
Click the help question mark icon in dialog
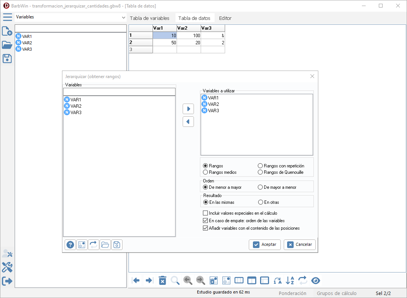[x=70, y=245]
